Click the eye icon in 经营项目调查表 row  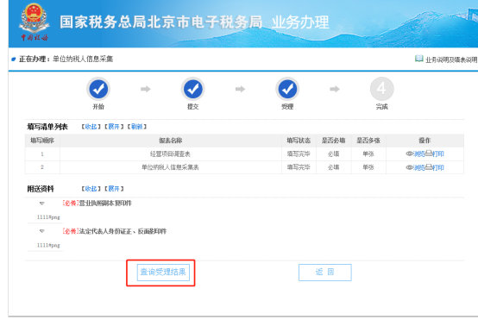[x=409, y=154]
